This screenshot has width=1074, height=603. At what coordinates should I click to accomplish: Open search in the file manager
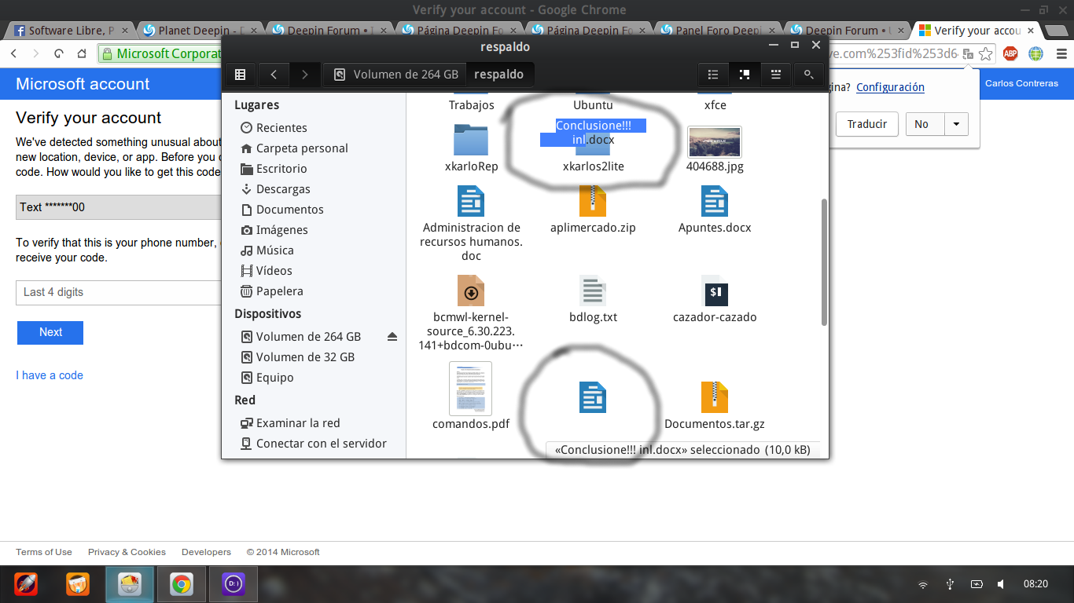(x=808, y=75)
